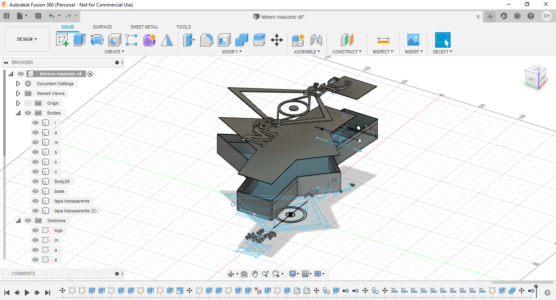The image size is (556, 300).
Task: Select the Create Sketch tool
Action: (x=62, y=40)
